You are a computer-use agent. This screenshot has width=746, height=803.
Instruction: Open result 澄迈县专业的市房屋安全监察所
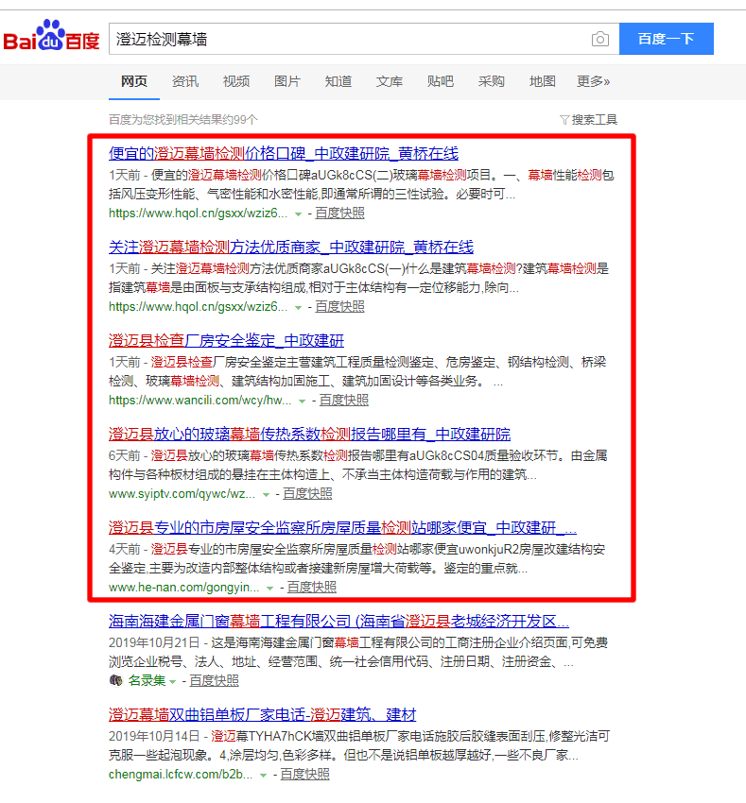click(342, 527)
